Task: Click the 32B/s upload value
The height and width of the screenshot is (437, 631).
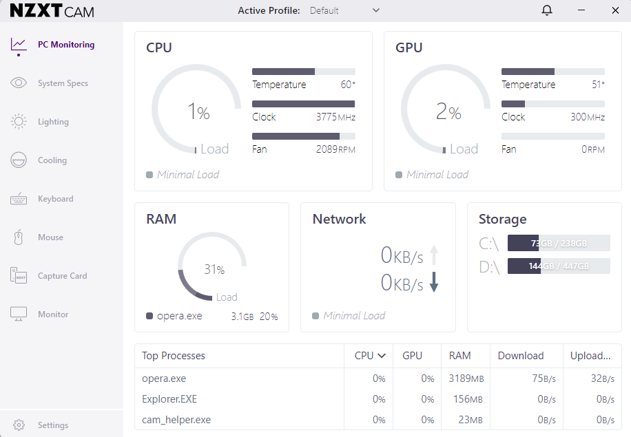Action: (603, 379)
